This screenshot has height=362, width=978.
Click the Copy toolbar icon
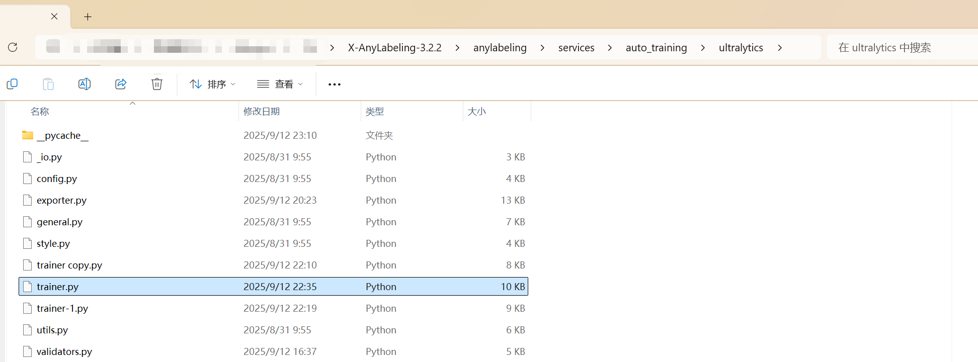click(12, 84)
